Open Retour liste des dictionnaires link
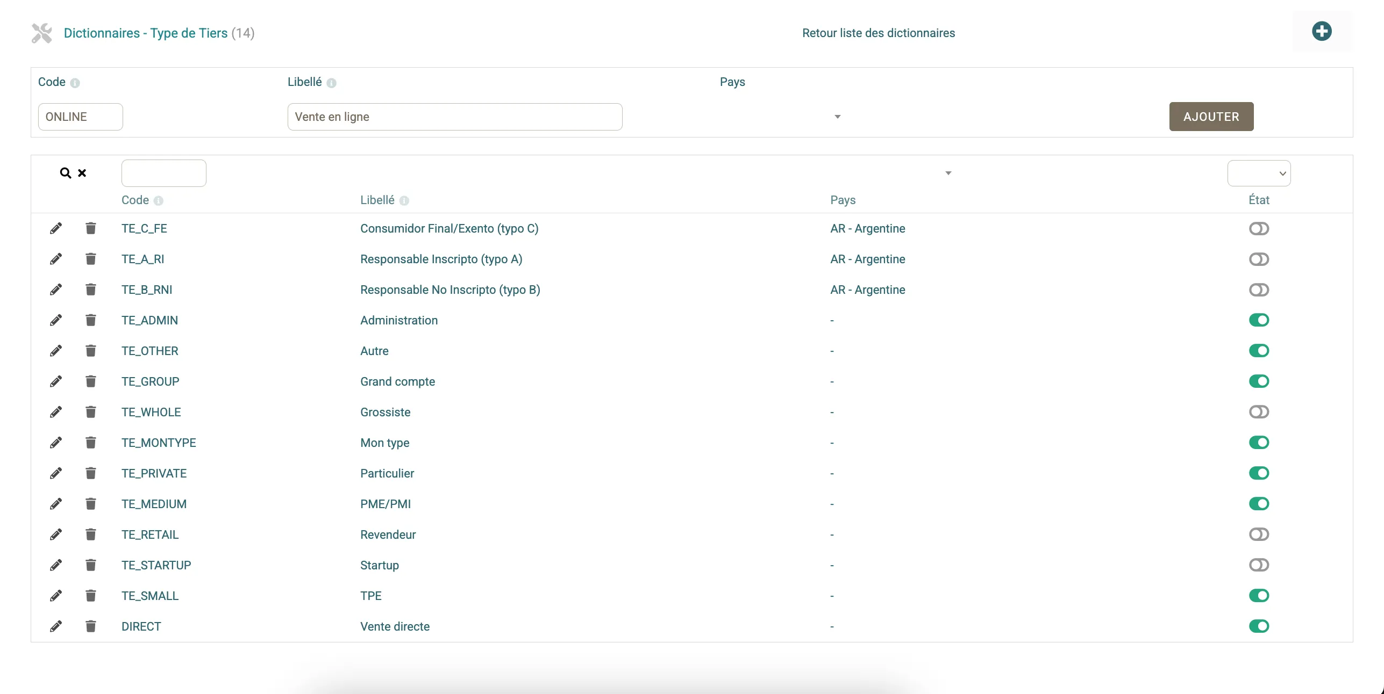This screenshot has height=694, width=1384. [x=878, y=33]
